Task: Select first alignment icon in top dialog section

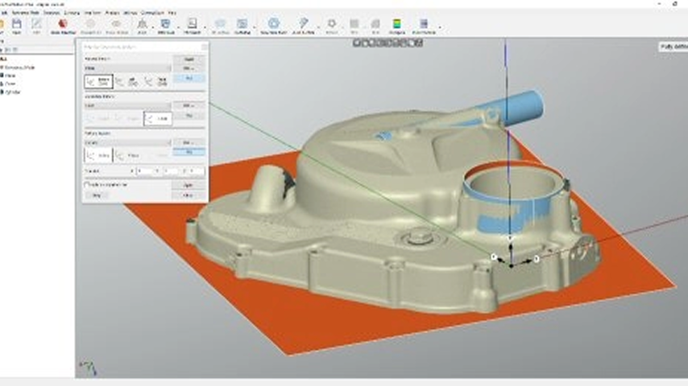Action: click(x=98, y=80)
